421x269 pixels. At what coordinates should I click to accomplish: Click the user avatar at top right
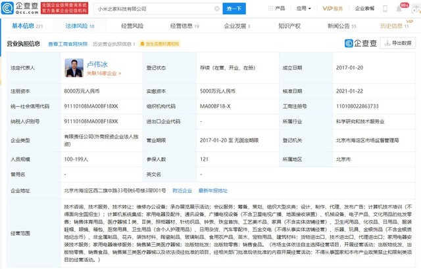416,9
